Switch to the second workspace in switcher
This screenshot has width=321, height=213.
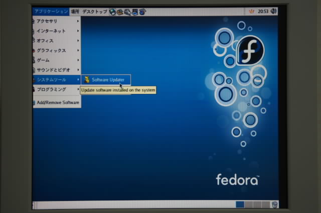point(249,204)
